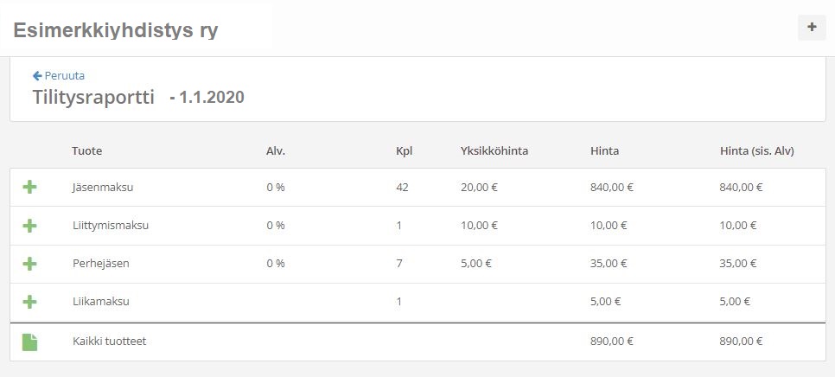835x377 pixels.
Task: Click the plus button in the top-right corner
Action: coord(811,28)
